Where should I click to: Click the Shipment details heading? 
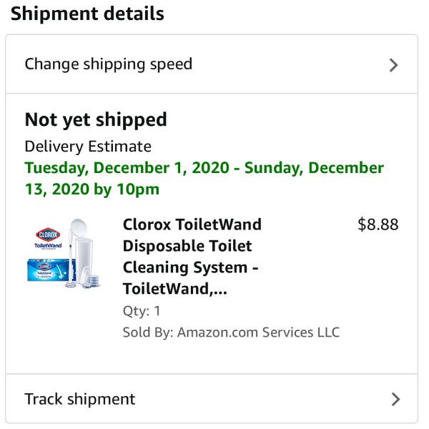click(x=87, y=14)
